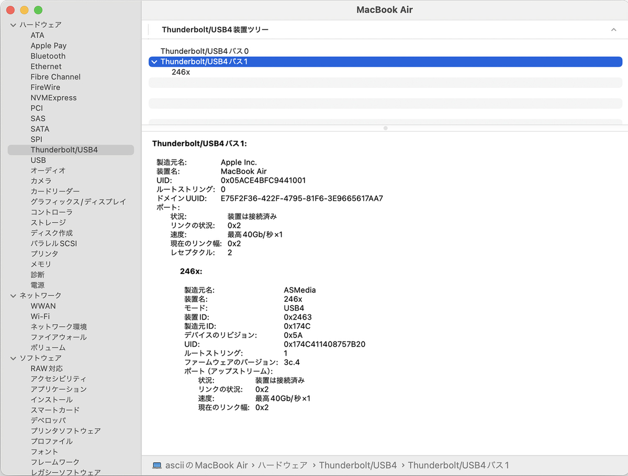Open ファイアウォール in the sidebar
The image size is (628, 476).
tap(59, 337)
